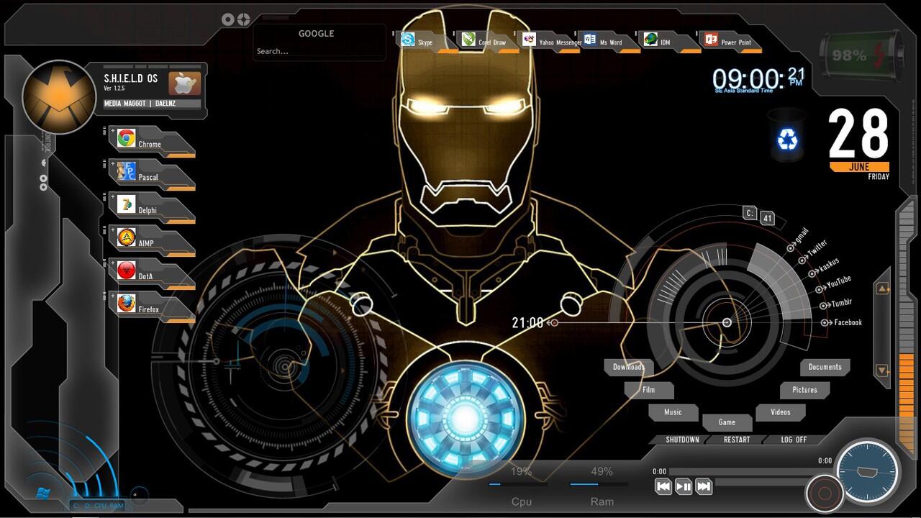Open the Game folder button

[727, 422]
